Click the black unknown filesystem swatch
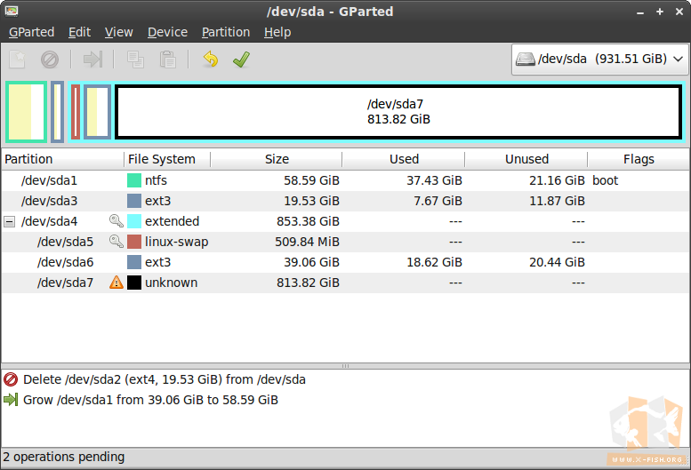This screenshot has width=691, height=470. coord(134,282)
